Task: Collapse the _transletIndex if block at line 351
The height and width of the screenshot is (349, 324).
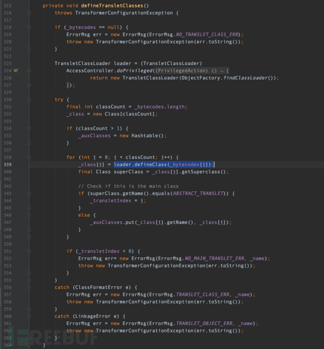Action: click(x=29, y=251)
